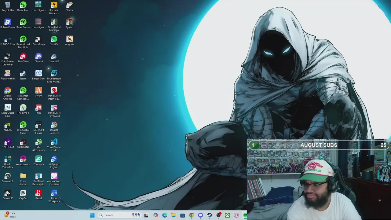This screenshot has width=391, height=220.
Task: Click the CapCut desktop icon
Action: pos(23,195)
